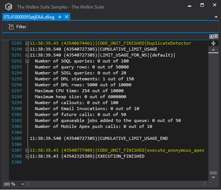This screenshot has width=221, height=190.
Task: Collapse the DuplicateDetector CODE_UNIT_FINISHED line
Action: click(x=27, y=43)
